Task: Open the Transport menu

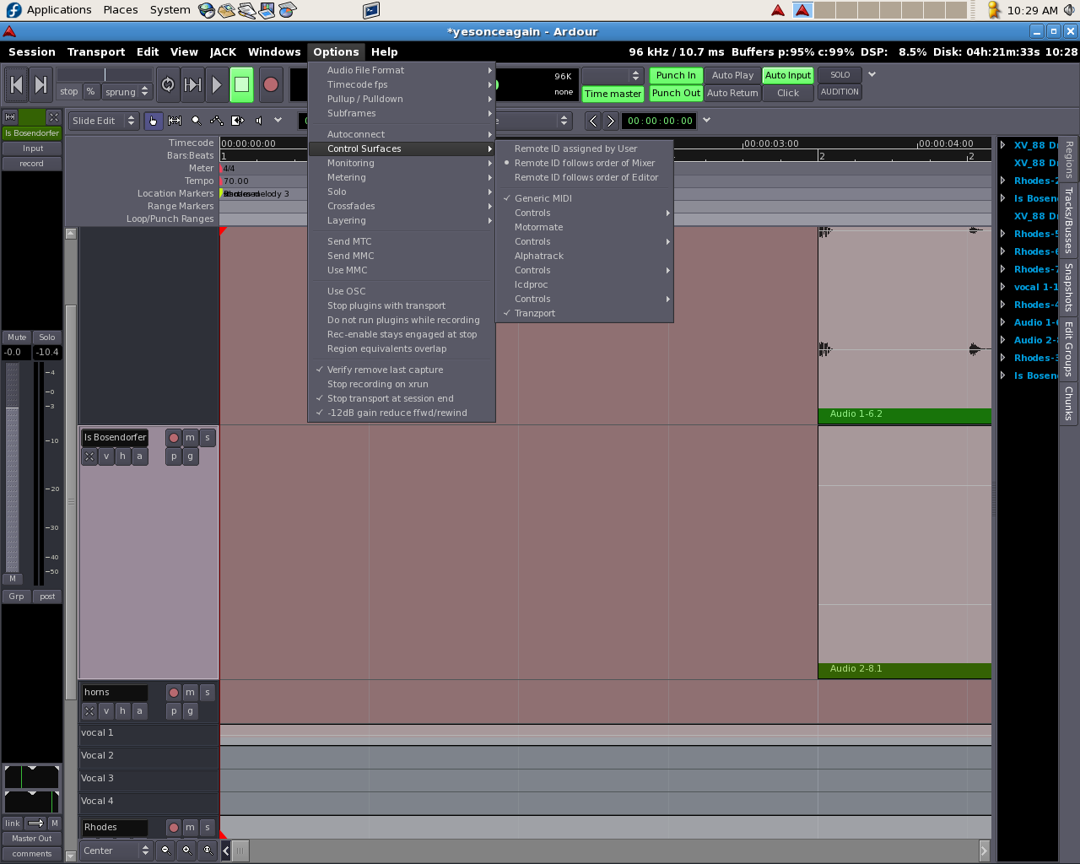Action: pos(95,51)
